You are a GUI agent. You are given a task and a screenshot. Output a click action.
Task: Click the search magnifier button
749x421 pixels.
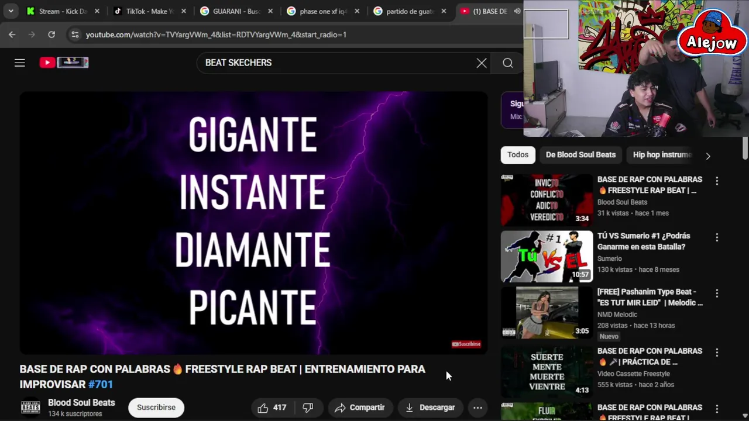click(508, 63)
